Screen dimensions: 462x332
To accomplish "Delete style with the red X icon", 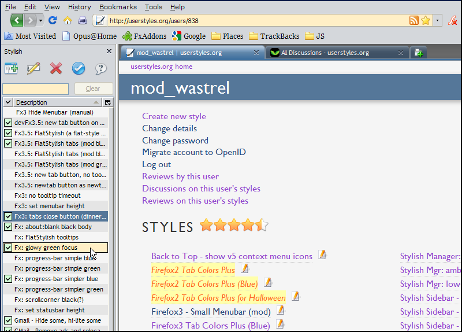I will tap(55, 68).
